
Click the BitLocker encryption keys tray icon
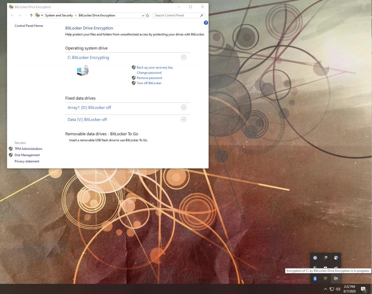(336, 279)
